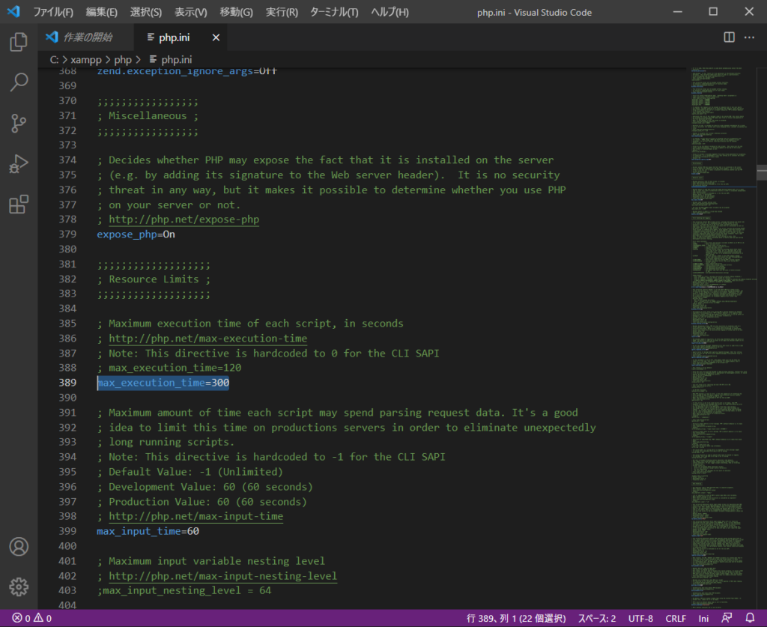This screenshot has width=767, height=627.
Task: Open the ファイル(F) menu
Action: tap(52, 12)
